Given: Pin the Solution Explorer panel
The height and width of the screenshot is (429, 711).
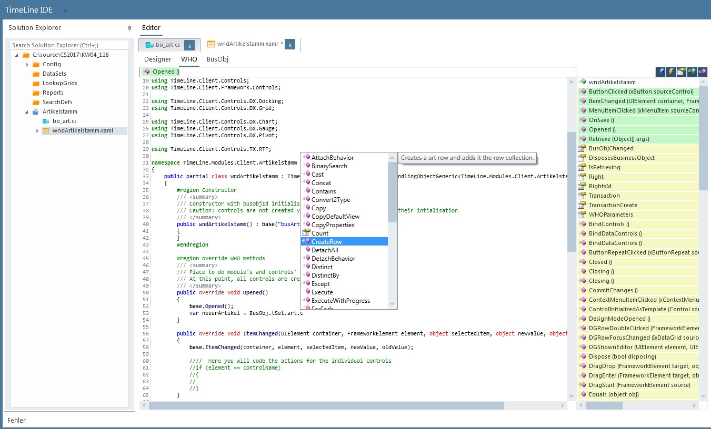Looking at the screenshot, I should coord(129,28).
